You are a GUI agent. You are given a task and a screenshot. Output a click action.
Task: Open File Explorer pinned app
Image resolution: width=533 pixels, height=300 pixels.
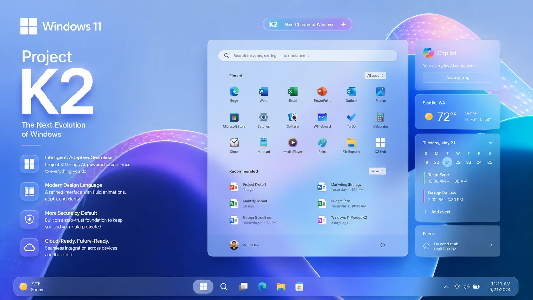click(351, 145)
